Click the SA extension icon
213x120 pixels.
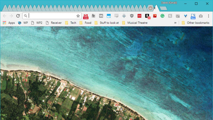coord(101,16)
